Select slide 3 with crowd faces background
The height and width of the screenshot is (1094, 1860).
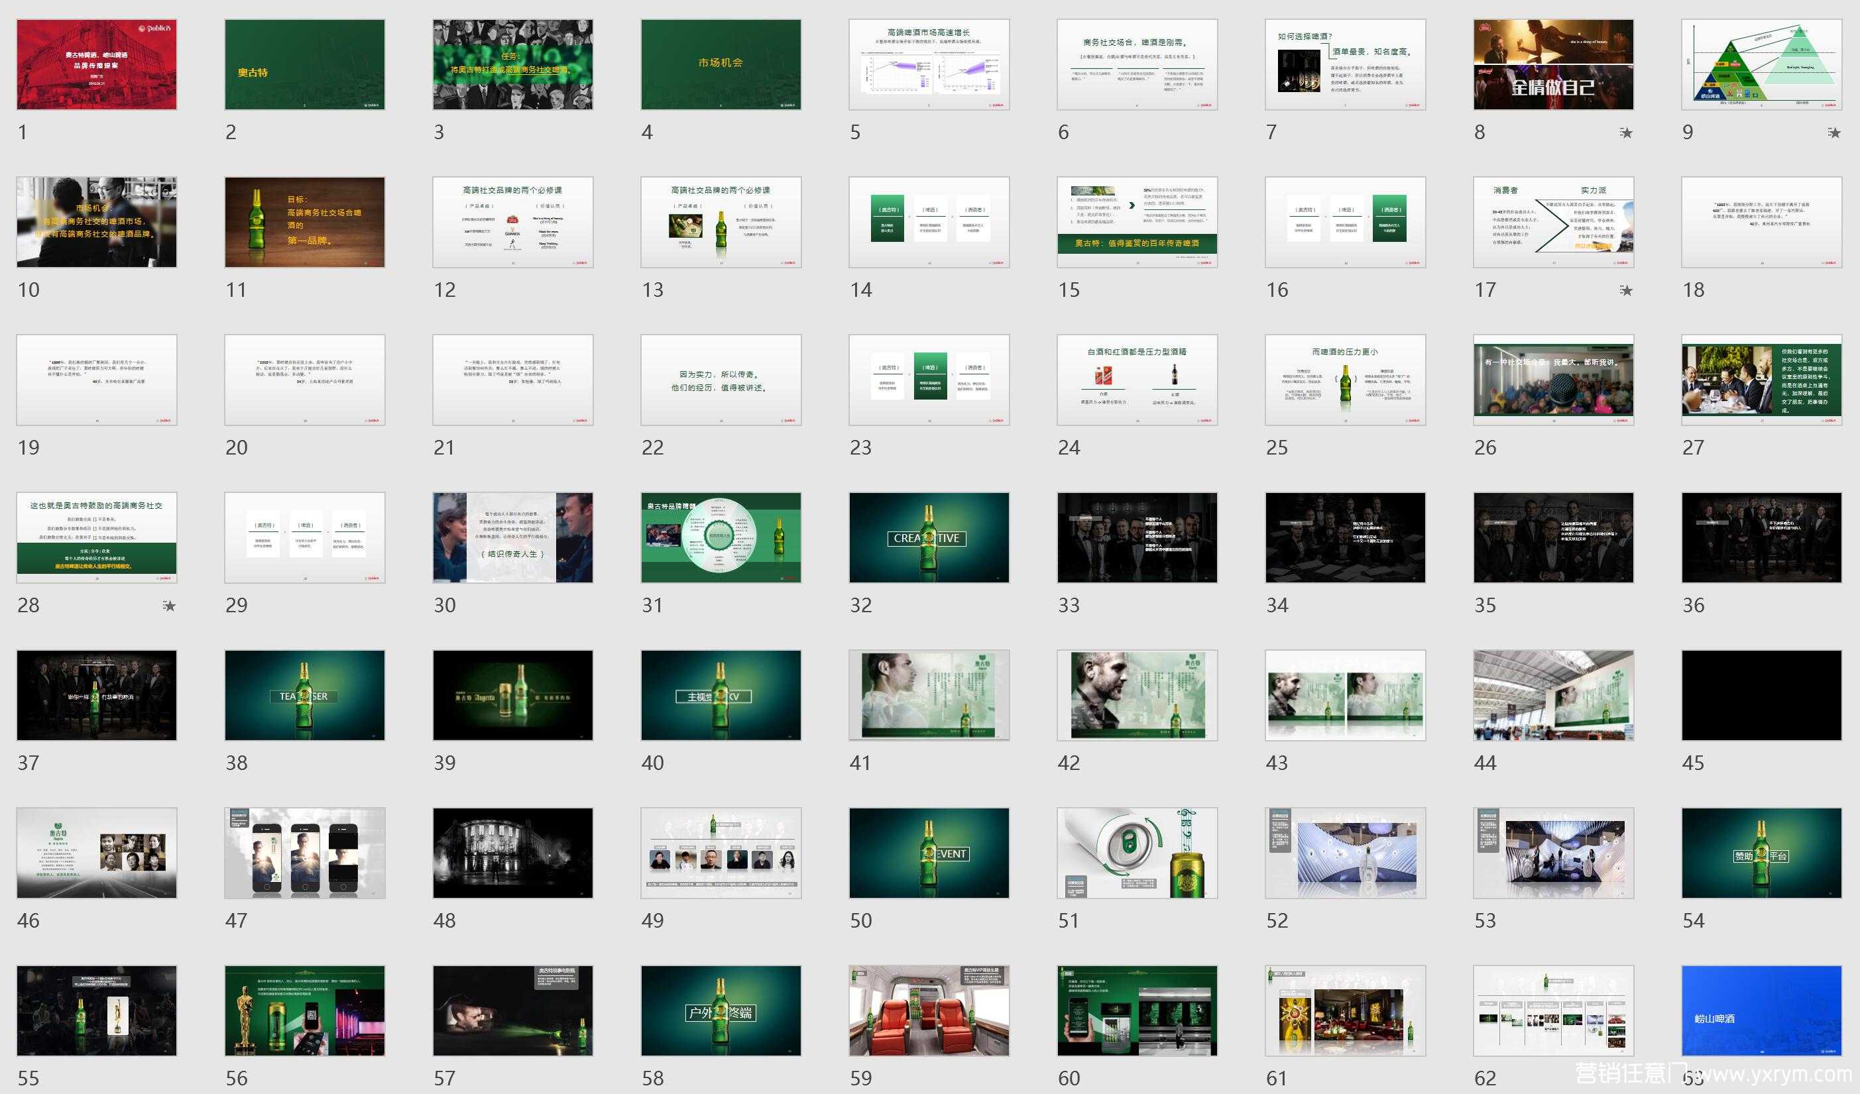pyautogui.click(x=513, y=65)
